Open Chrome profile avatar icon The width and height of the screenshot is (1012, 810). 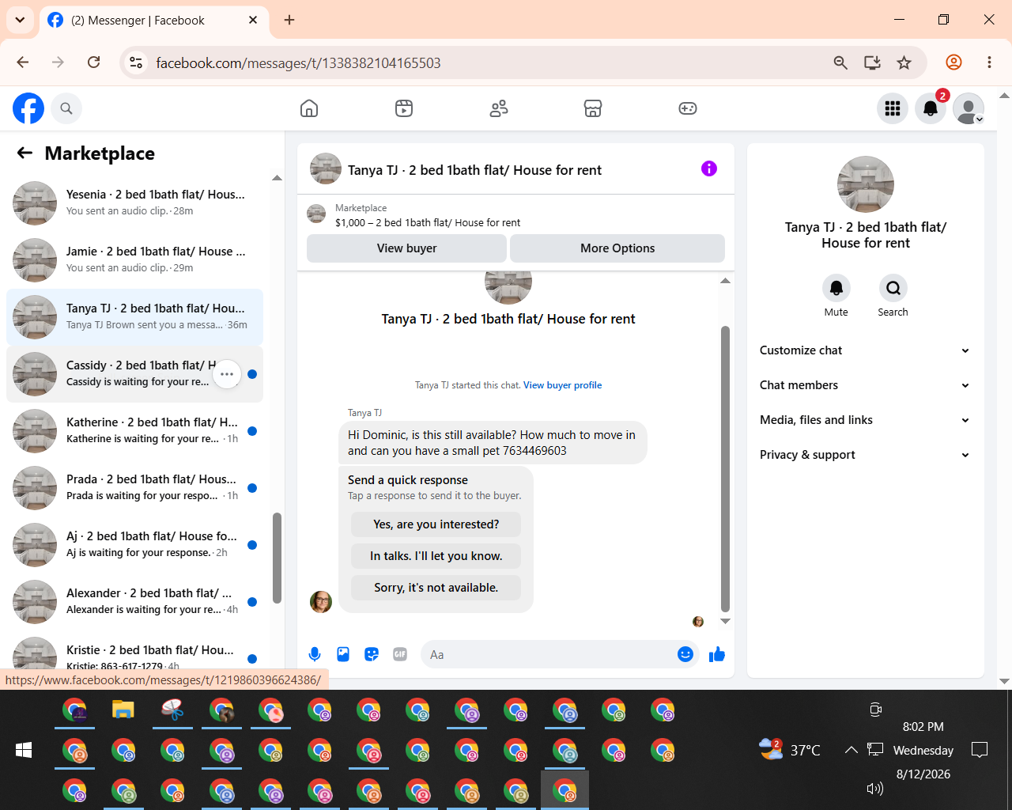click(x=953, y=62)
